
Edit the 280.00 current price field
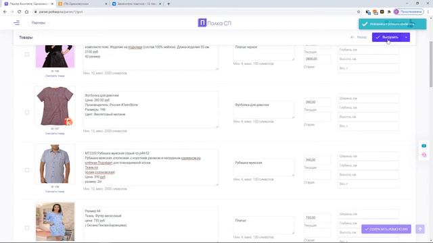coord(317,102)
